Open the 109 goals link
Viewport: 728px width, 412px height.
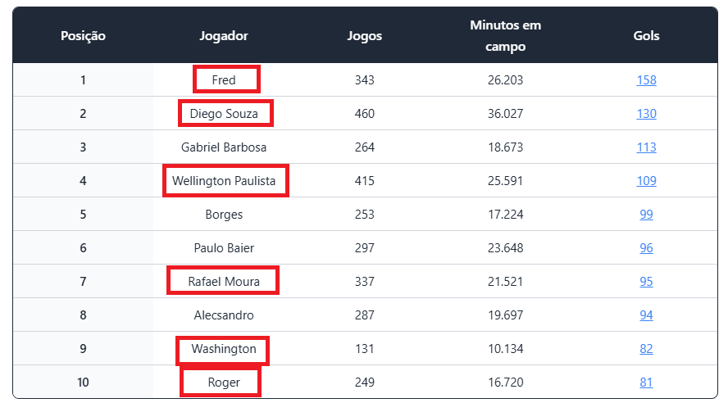646,180
